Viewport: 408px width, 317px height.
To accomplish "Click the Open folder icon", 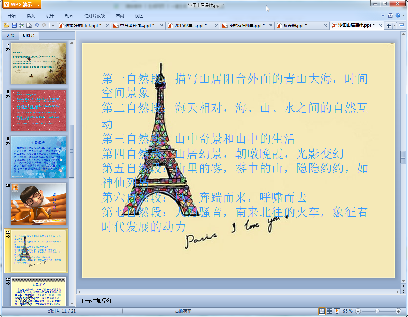I will click(6, 25).
